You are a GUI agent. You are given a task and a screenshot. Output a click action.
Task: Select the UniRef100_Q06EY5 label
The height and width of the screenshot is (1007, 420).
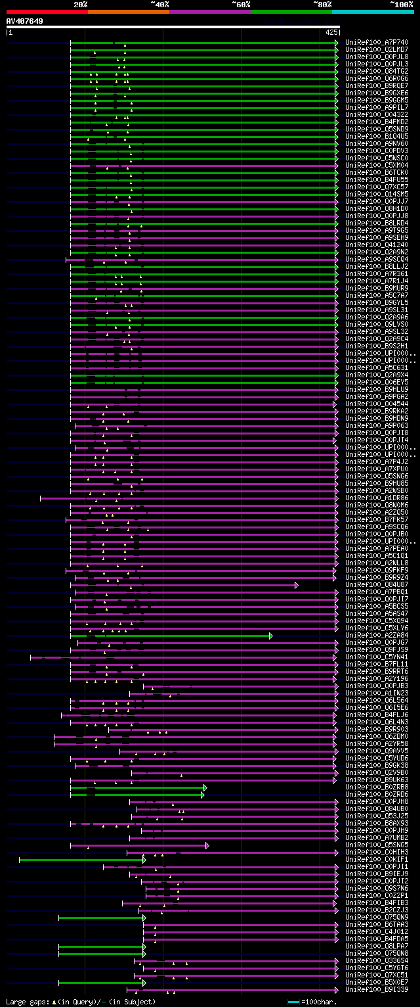point(377,383)
